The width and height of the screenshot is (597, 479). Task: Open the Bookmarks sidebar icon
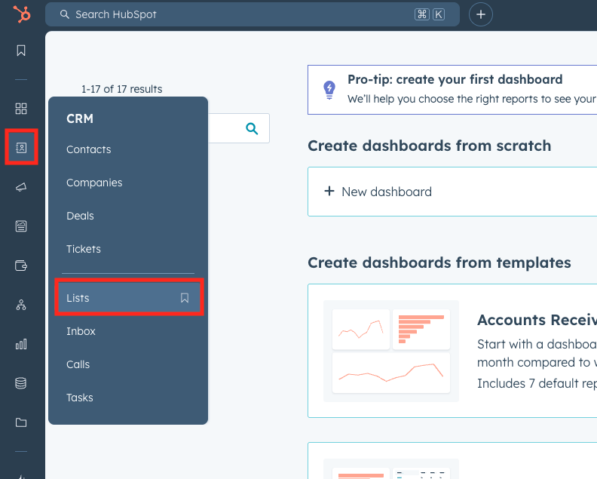click(x=21, y=51)
